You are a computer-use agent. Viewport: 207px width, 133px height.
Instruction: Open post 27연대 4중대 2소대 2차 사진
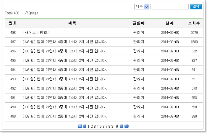point(65,60)
